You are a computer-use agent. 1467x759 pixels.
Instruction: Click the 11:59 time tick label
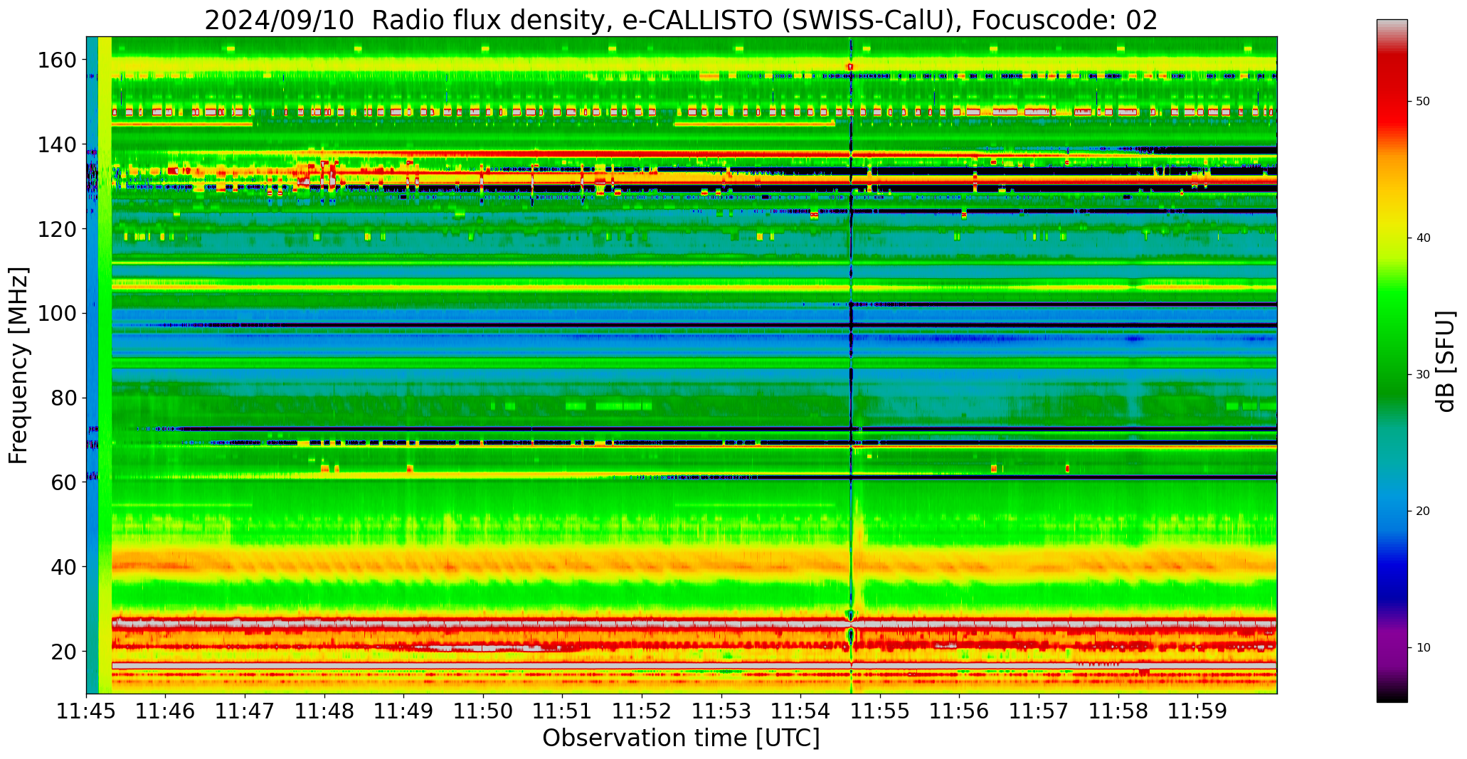pyautogui.click(x=1197, y=711)
